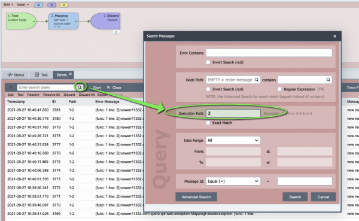Insert a Custom node using the yellow C icon
This screenshot has height=221, width=359.
(64, 5)
